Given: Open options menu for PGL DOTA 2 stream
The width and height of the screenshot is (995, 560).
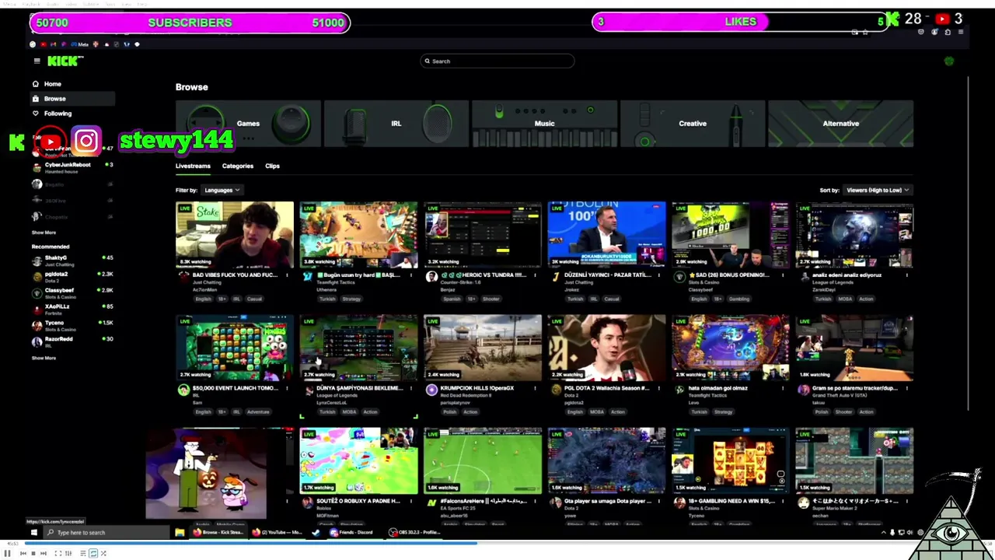Looking at the screenshot, I should click(x=658, y=388).
